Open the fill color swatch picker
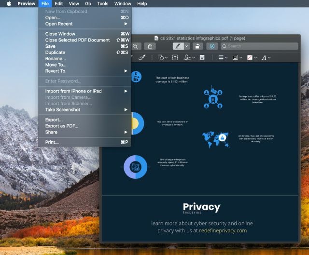309x255 pixels. pyautogui.click(x=251, y=57)
